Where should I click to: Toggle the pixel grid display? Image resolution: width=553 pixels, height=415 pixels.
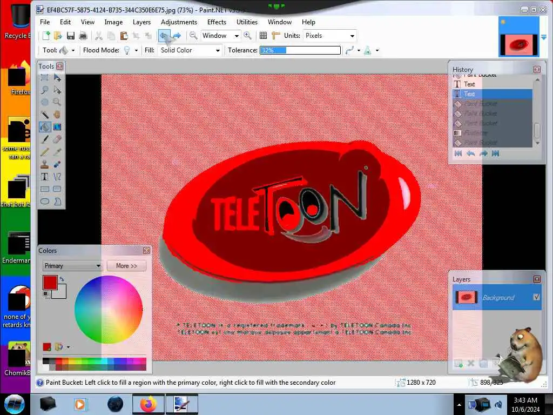263,36
